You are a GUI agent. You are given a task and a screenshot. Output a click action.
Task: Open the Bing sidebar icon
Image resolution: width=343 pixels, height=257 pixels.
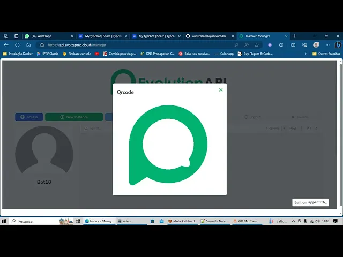(x=338, y=45)
